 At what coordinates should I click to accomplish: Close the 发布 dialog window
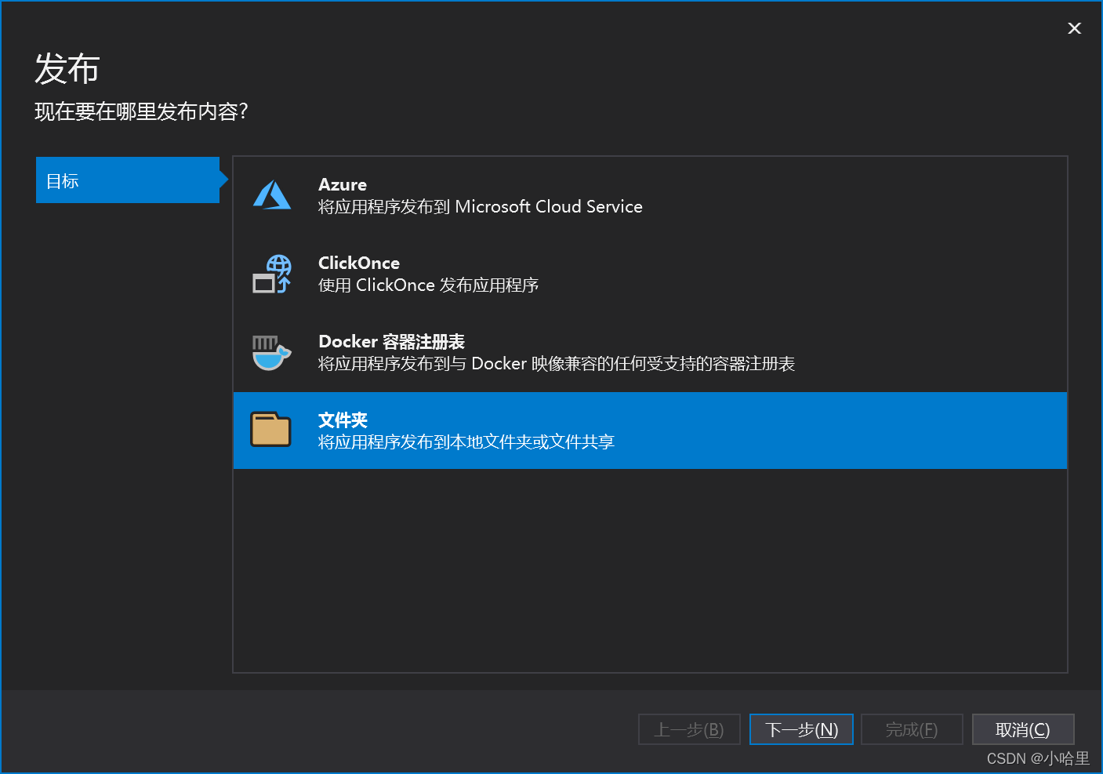1075,28
